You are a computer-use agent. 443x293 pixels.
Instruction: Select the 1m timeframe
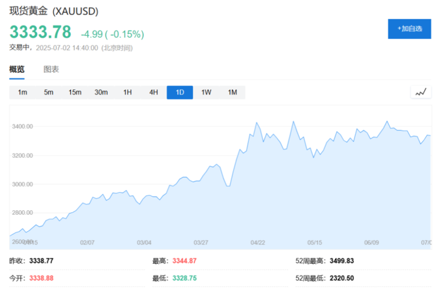point(23,92)
